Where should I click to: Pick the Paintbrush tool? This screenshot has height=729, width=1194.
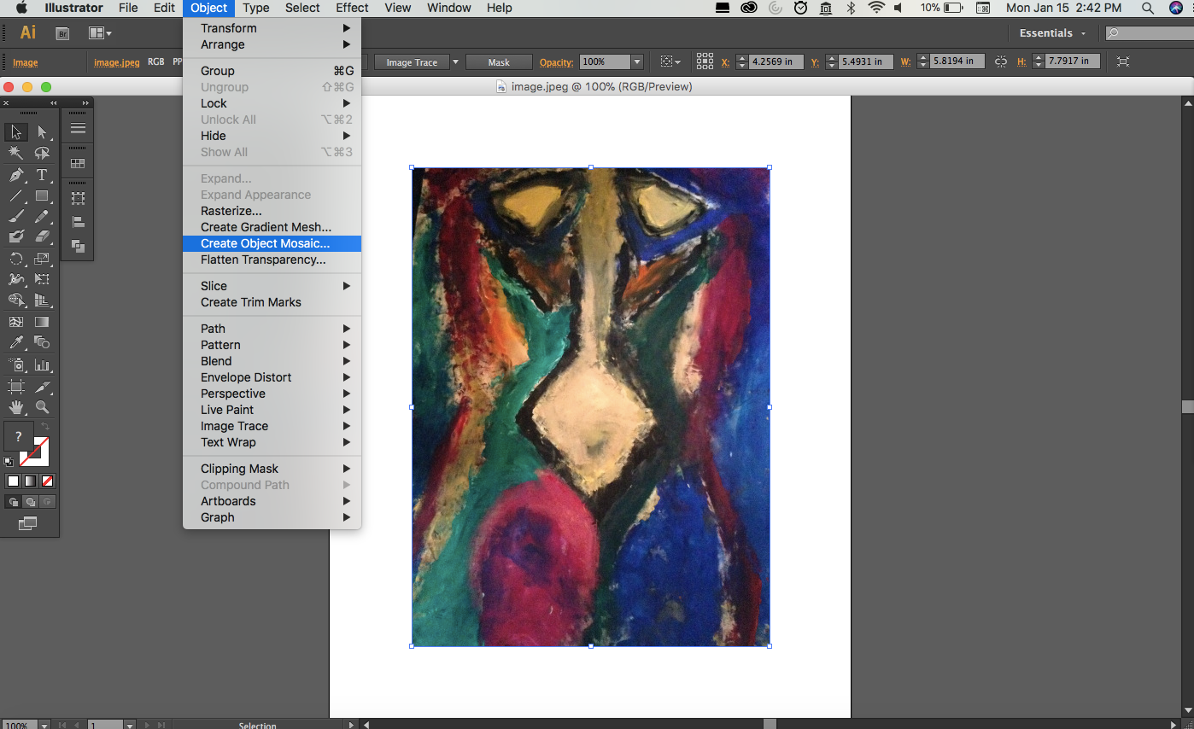(x=15, y=217)
